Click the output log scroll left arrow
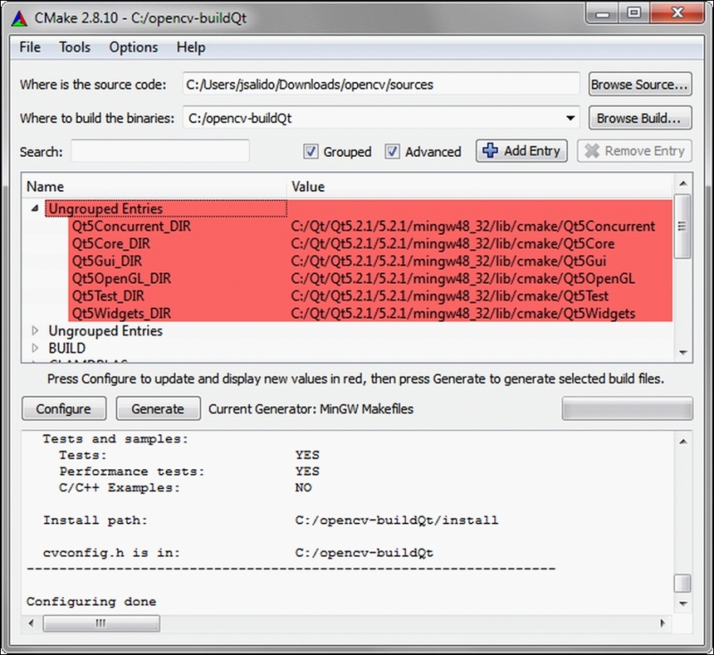The image size is (714, 655). [31, 623]
